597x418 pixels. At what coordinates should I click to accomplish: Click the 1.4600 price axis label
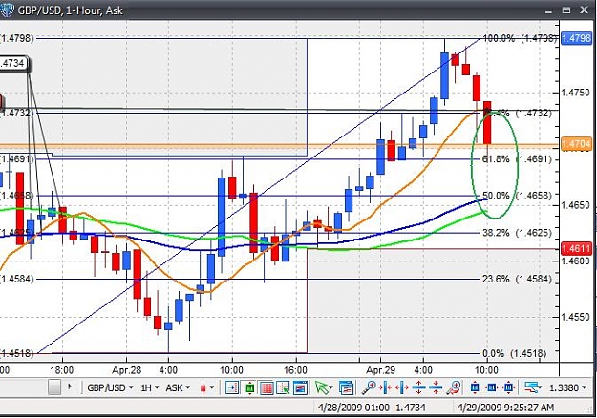(576, 261)
